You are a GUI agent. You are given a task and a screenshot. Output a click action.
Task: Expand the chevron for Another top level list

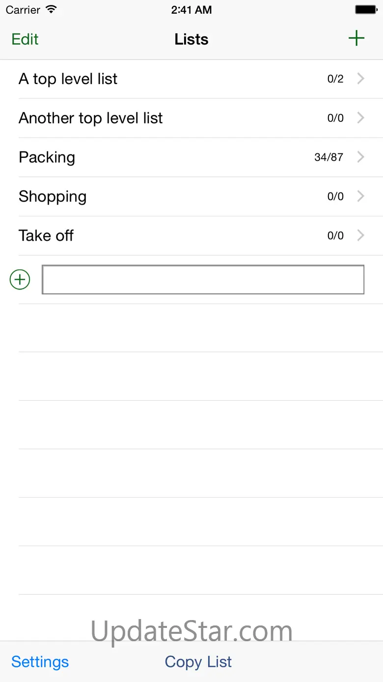point(361,118)
